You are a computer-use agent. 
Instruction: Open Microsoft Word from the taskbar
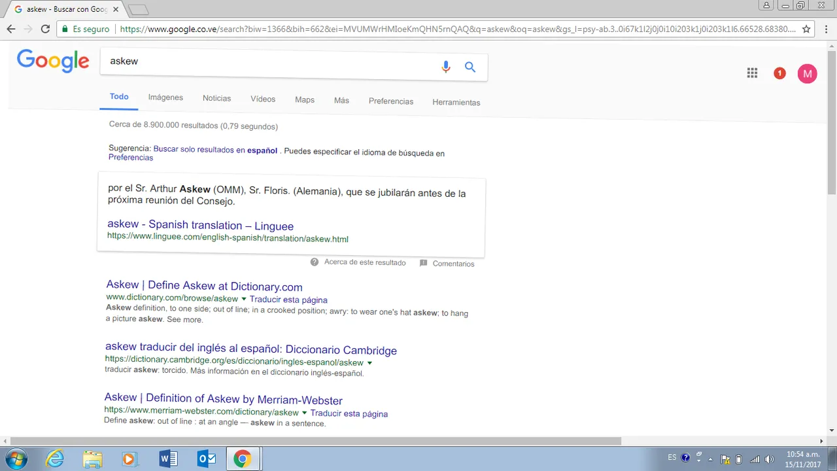[x=168, y=459]
